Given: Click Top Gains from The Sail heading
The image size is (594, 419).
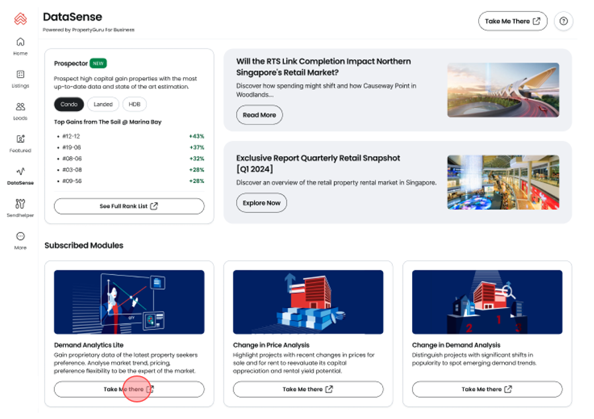Looking at the screenshot, I should click(x=108, y=122).
